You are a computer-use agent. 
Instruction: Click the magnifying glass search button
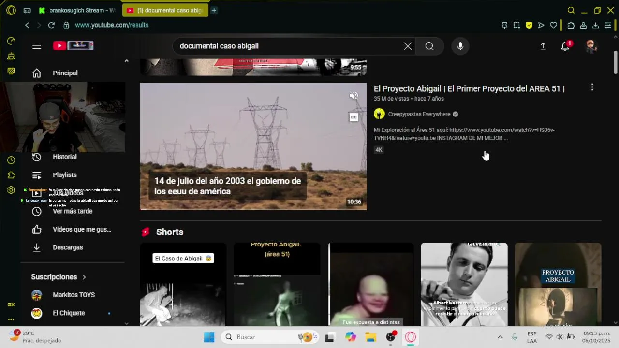point(429,46)
